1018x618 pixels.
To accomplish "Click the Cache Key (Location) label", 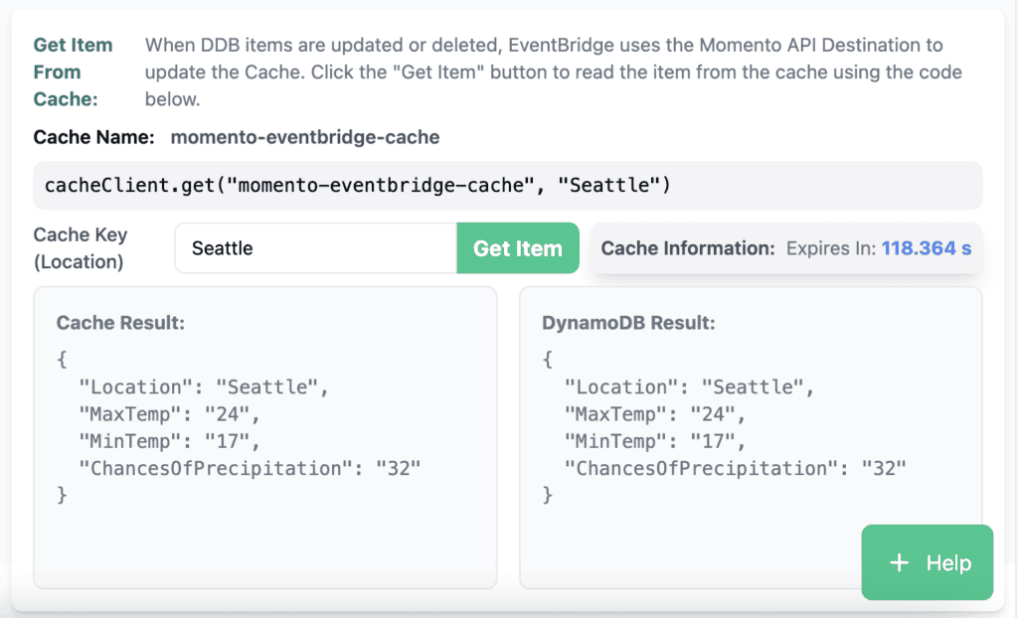I will [81, 248].
